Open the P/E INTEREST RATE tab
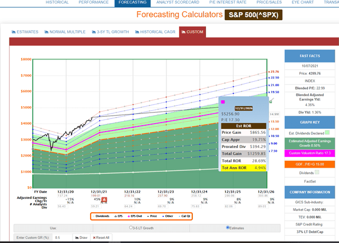 [228, 2]
